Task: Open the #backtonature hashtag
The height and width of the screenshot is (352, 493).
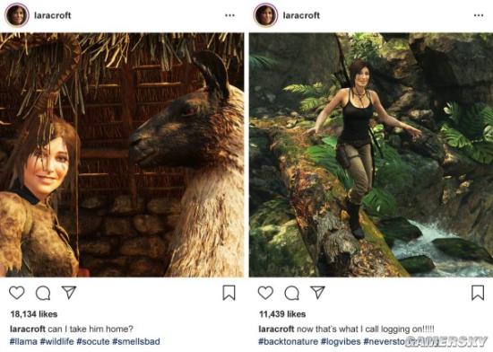Action: [288, 341]
